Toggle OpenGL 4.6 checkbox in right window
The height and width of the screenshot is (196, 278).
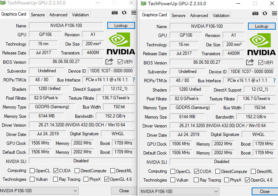(x=247, y=180)
